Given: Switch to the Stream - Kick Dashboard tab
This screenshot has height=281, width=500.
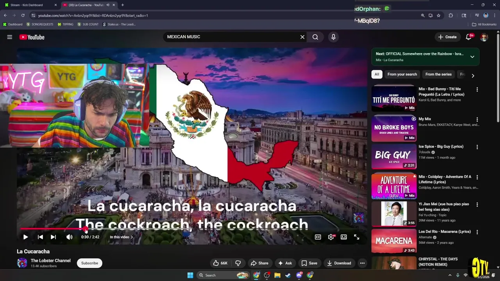Looking at the screenshot, I should click(27, 5).
